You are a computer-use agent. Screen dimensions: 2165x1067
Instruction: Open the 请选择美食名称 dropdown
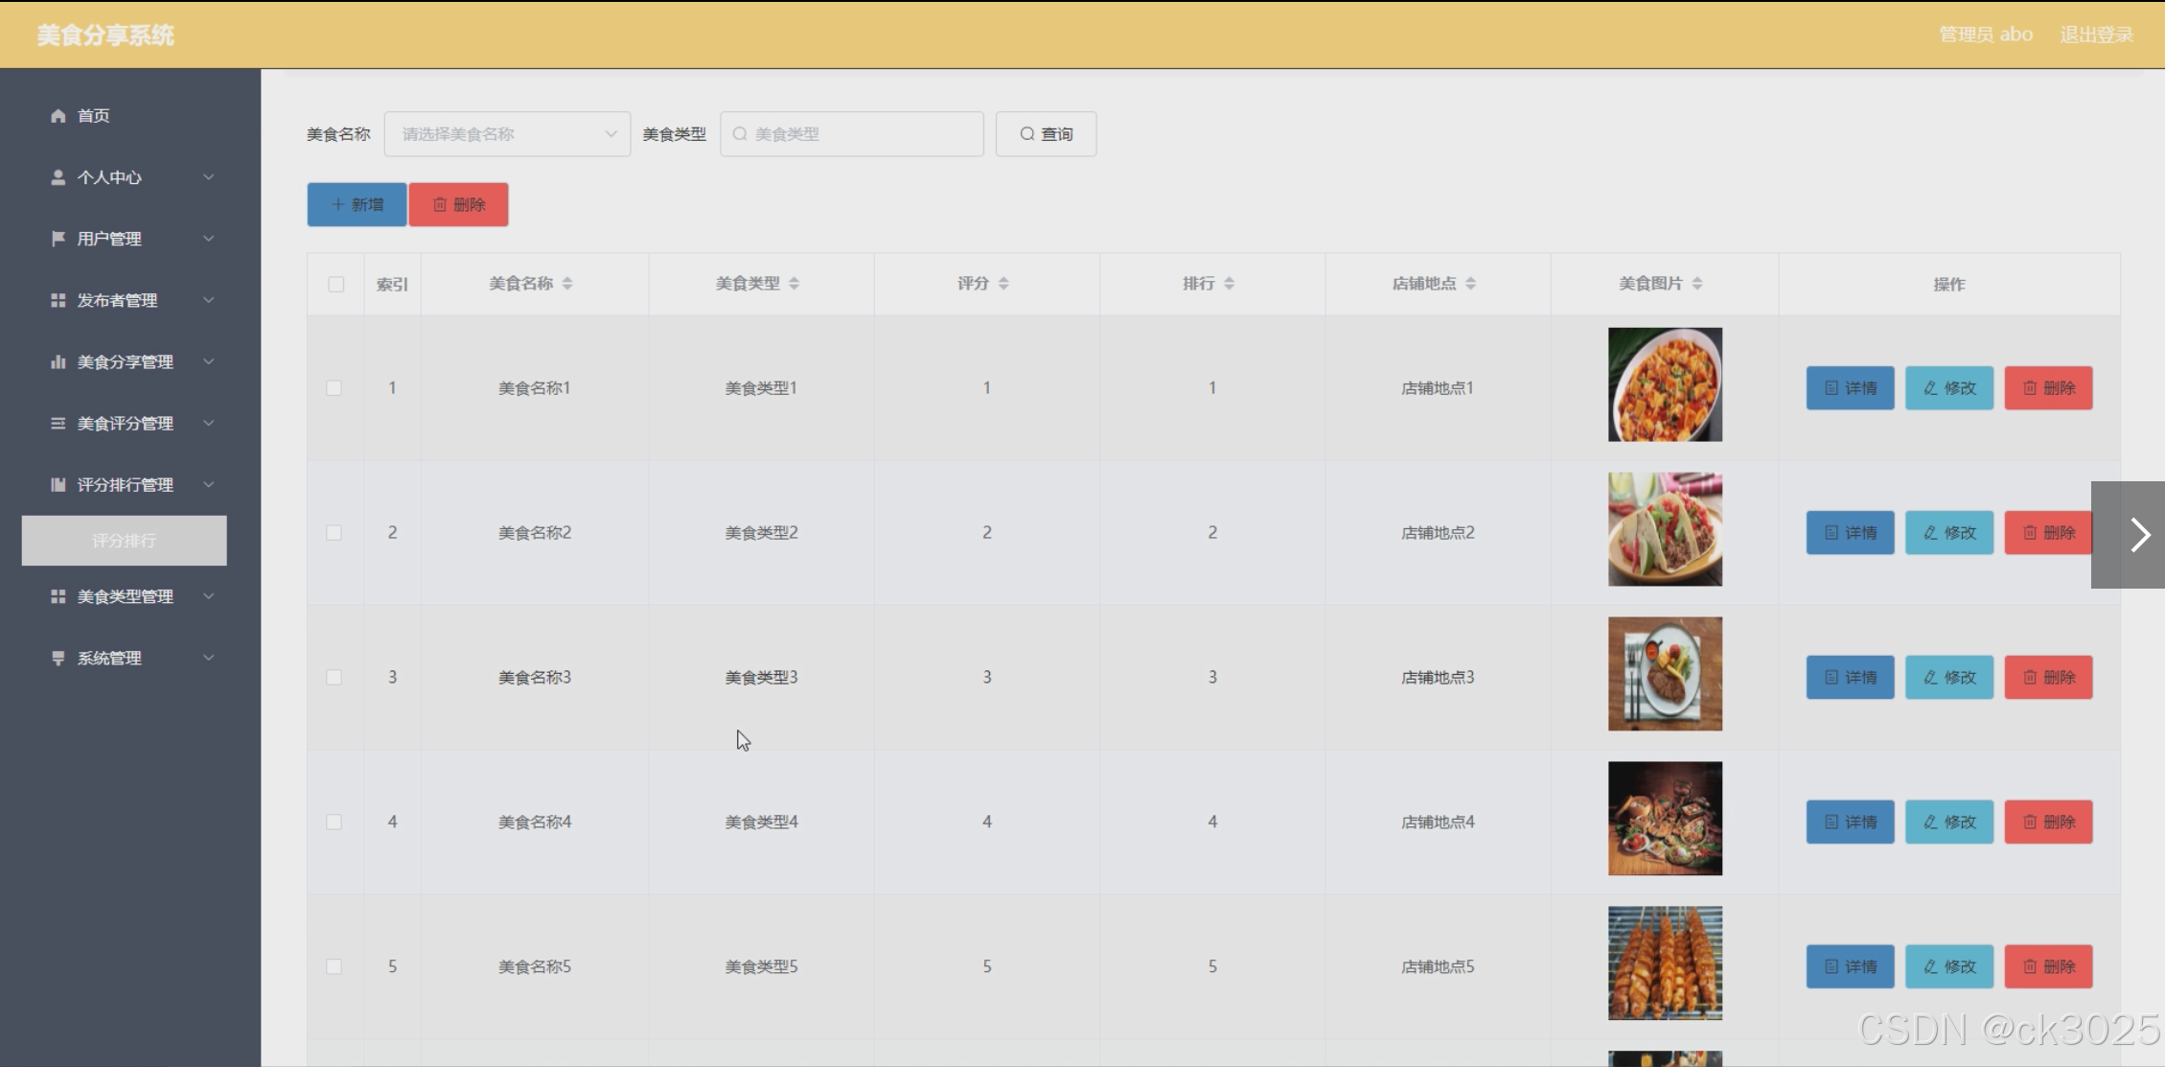[x=507, y=134]
